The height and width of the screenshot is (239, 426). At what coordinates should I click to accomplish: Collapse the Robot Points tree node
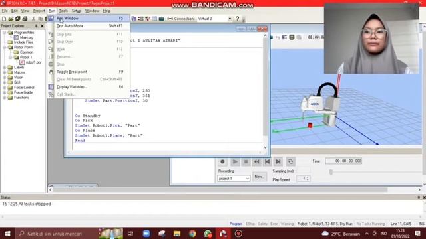pyautogui.click(x=5, y=47)
